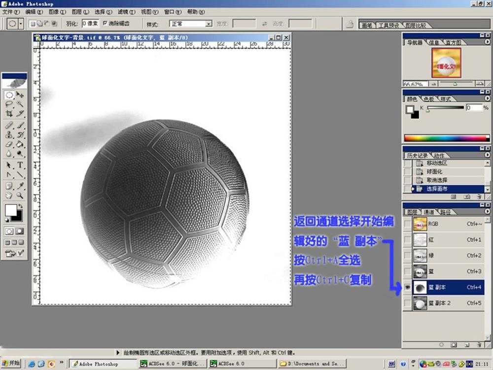
Task: Toggle the 消除锯齿 anti-alias checkbox
Action: coord(105,23)
